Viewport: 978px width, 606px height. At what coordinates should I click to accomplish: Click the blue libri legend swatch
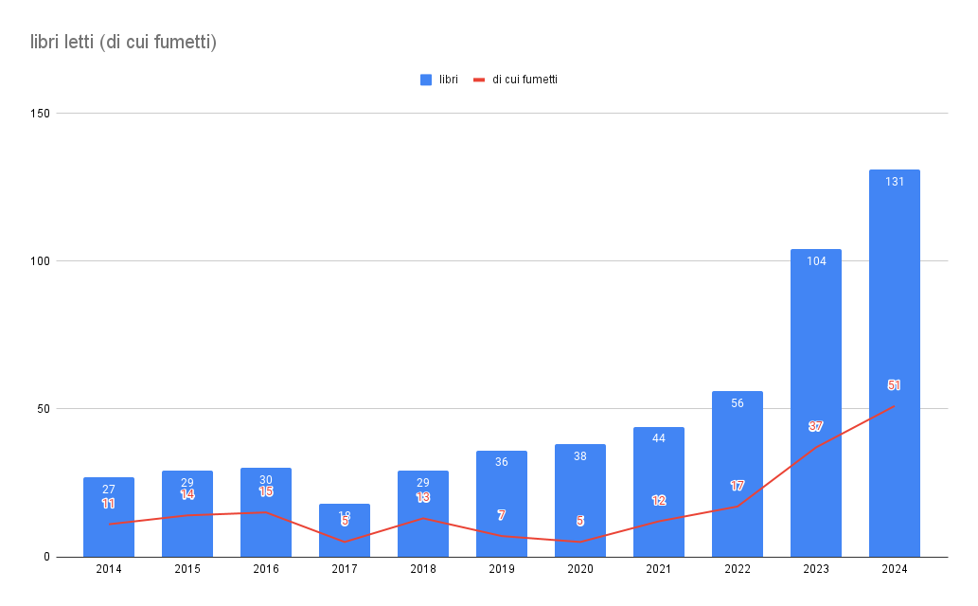click(x=426, y=80)
